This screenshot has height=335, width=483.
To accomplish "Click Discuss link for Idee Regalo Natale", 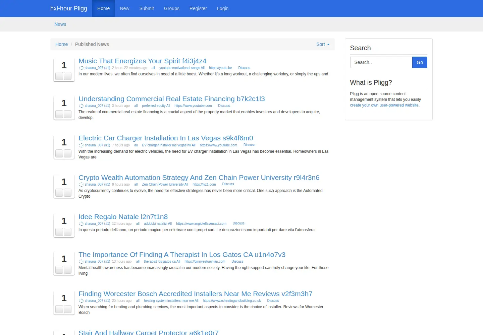I will 238,223.
